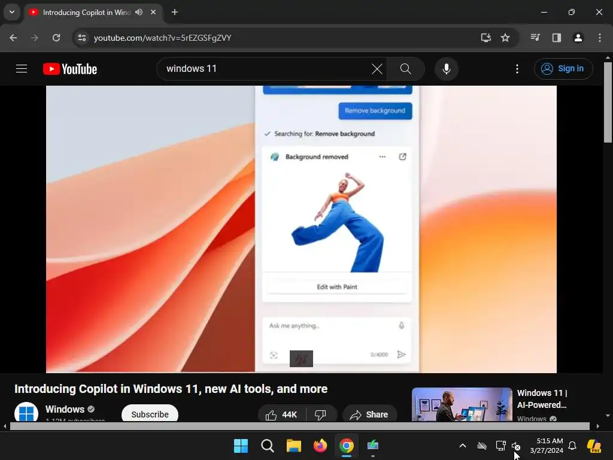Dislike the video
The image size is (613, 460).
tap(321, 414)
